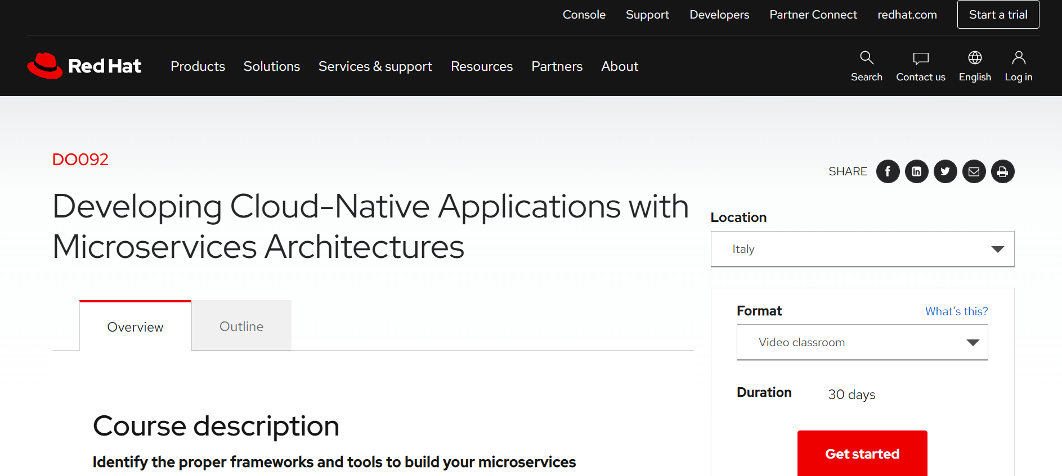1062x476 pixels.
Task: Share course by email
Action: coord(974,171)
